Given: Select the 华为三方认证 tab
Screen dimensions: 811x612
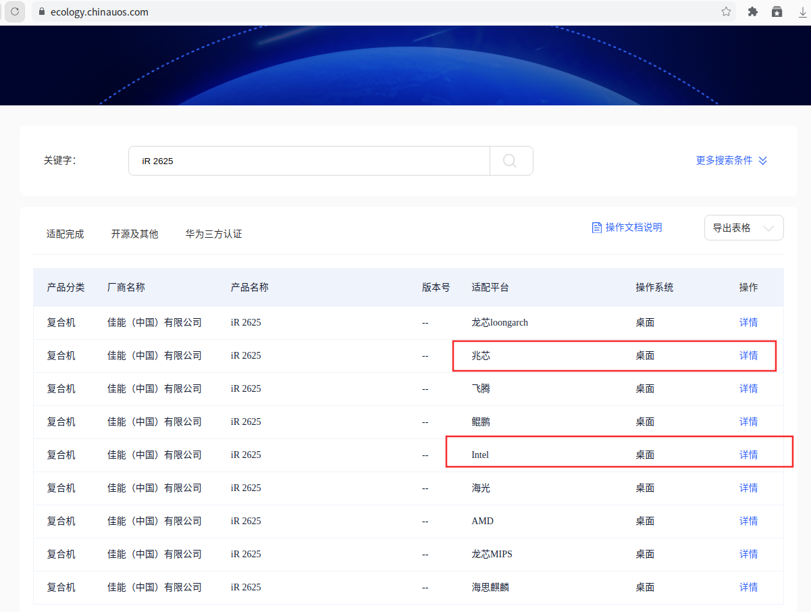Looking at the screenshot, I should [213, 234].
